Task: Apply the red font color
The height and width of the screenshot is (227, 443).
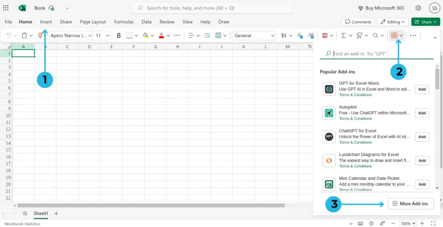Action: (x=161, y=36)
